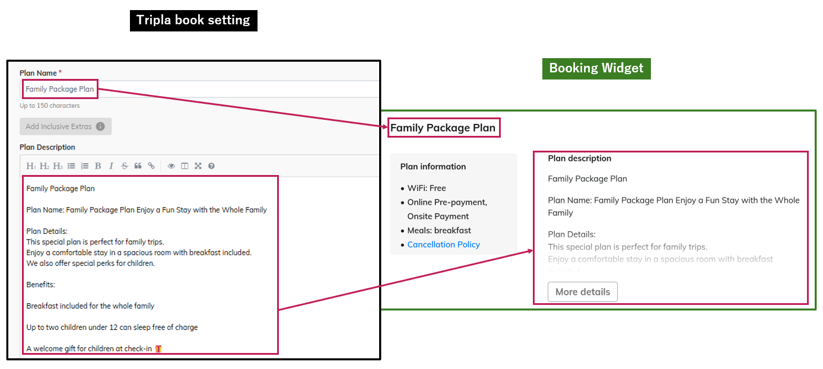Image resolution: width=823 pixels, height=369 pixels.
Task: Apply Heading 2 format in editor toolbar
Action: point(45,166)
